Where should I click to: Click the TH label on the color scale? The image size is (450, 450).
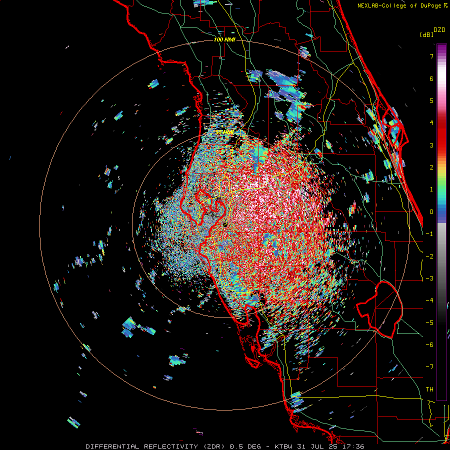point(429,389)
